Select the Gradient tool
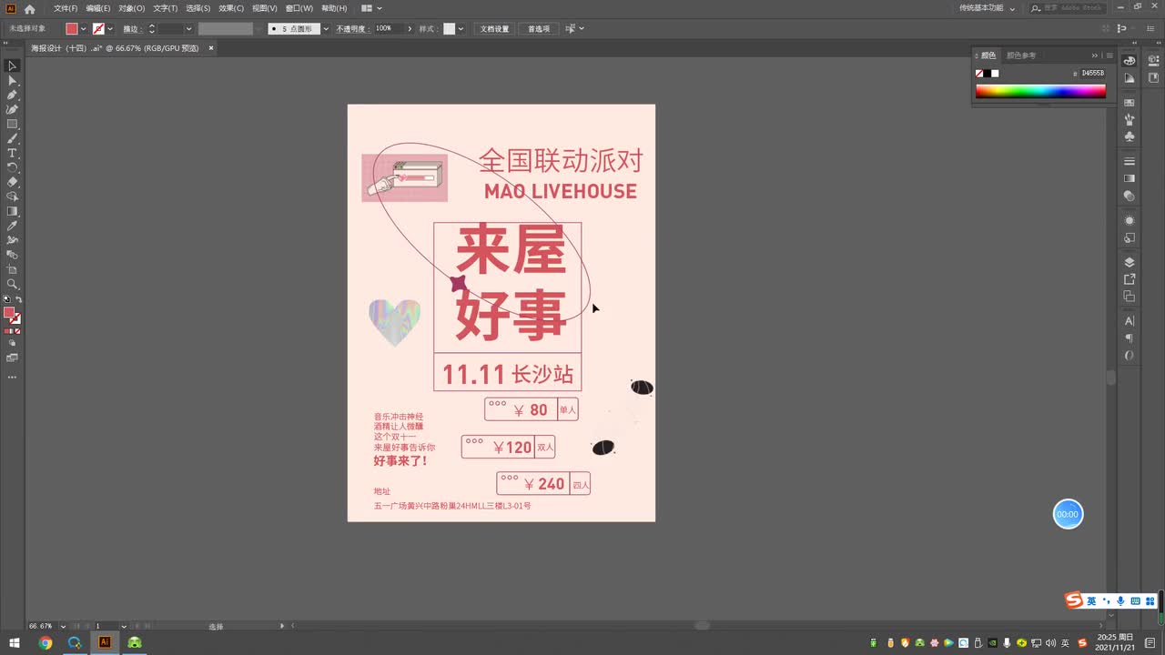Image resolution: width=1165 pixels, height=655 pixels. coord(12,211)
